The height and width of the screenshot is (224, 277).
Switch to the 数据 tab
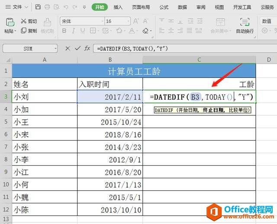[x=182, y=7]
